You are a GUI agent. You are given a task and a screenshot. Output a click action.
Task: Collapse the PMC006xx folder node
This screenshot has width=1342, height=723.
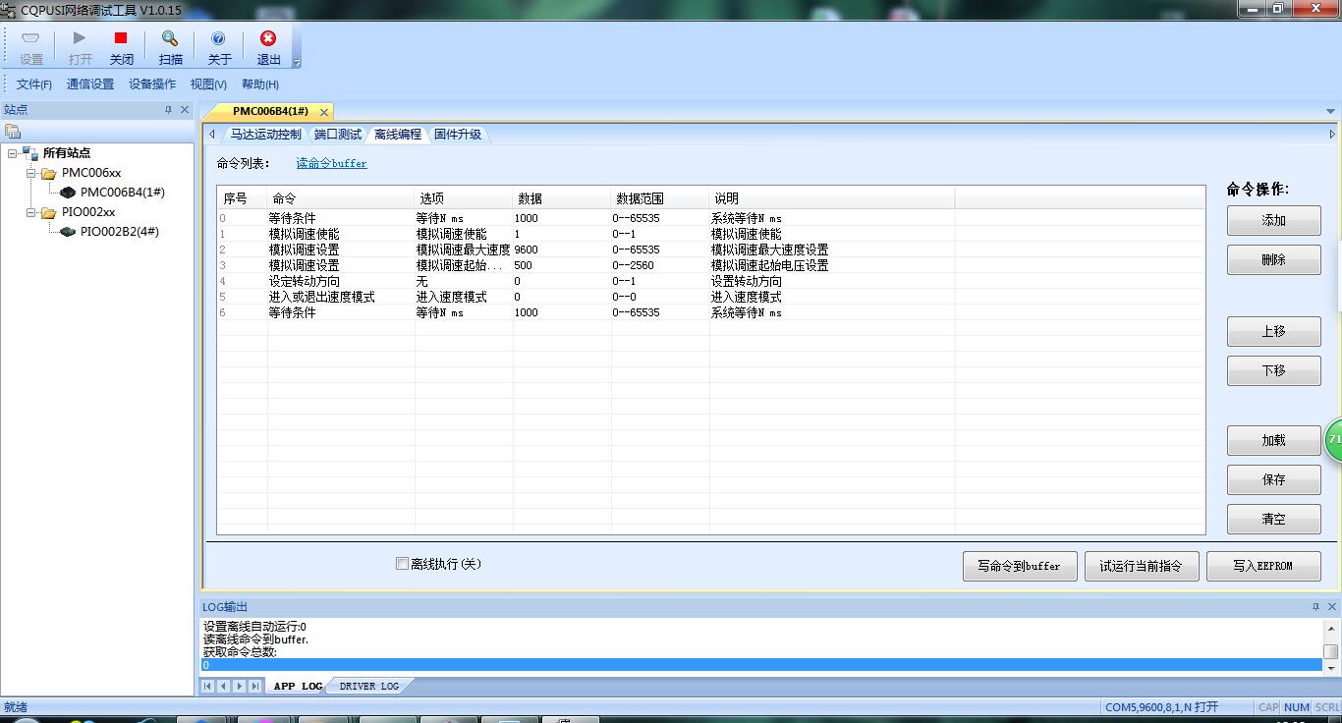pyautogui.click(x=30, y=173)
